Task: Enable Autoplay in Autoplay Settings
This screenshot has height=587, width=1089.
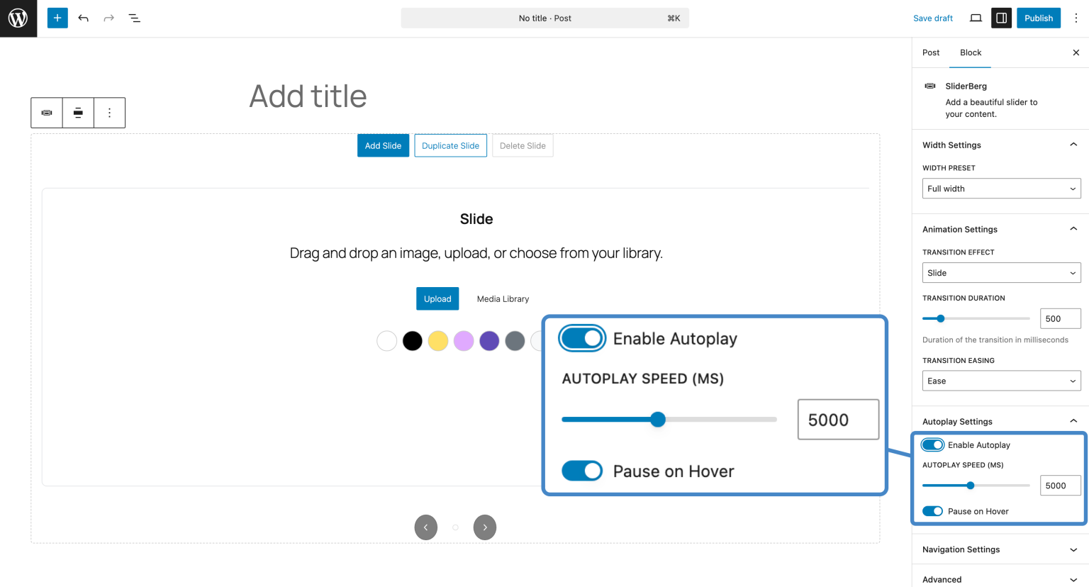Action: tap(932, 445)
